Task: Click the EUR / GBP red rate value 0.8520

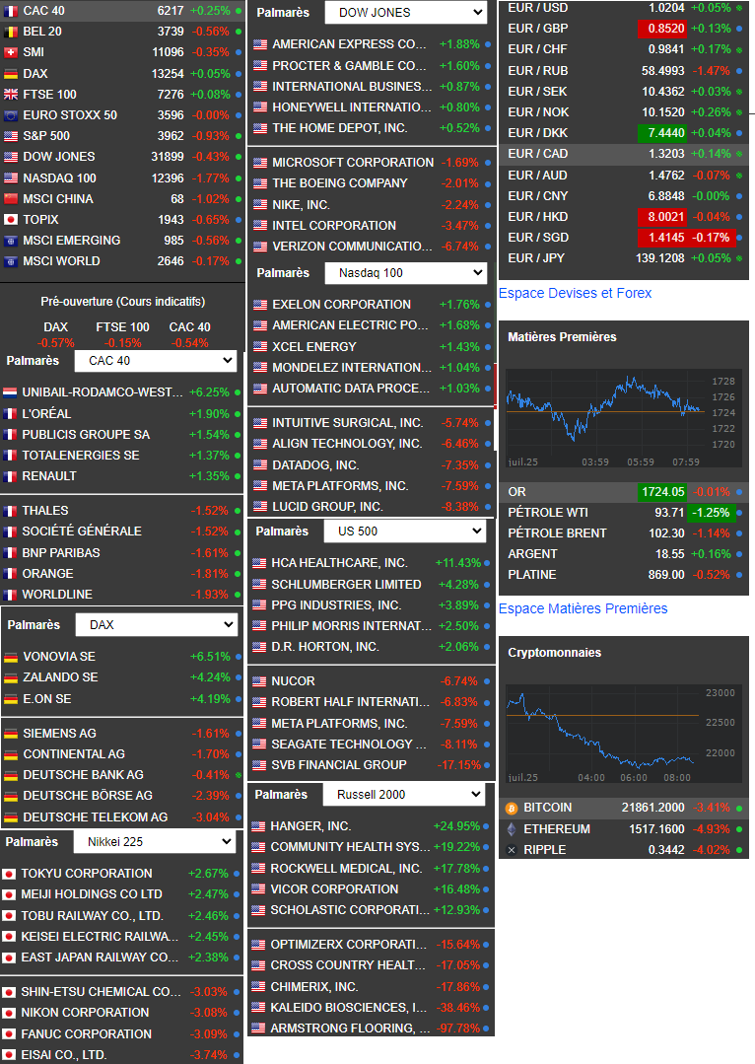Action: [662, 30]
